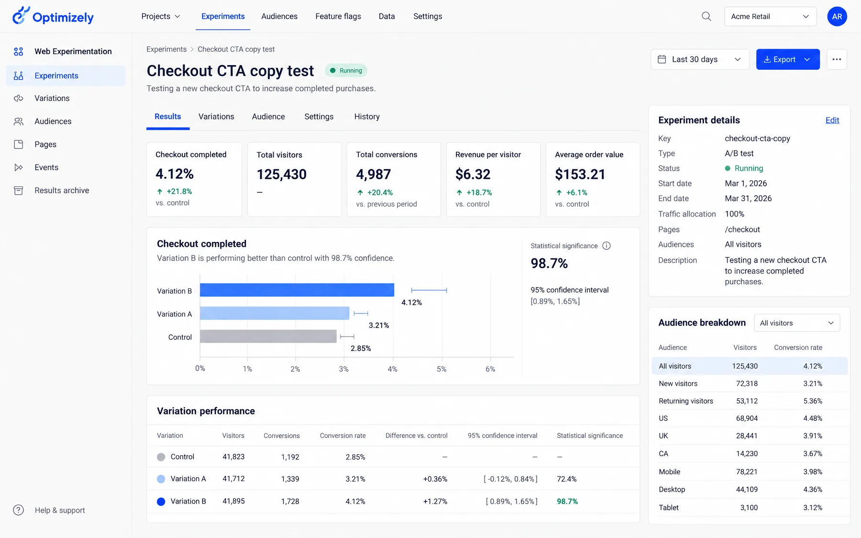Open the Acme Retail account selector
The height and width of the screenshot is (538, 861).
[x=770, y=16]
